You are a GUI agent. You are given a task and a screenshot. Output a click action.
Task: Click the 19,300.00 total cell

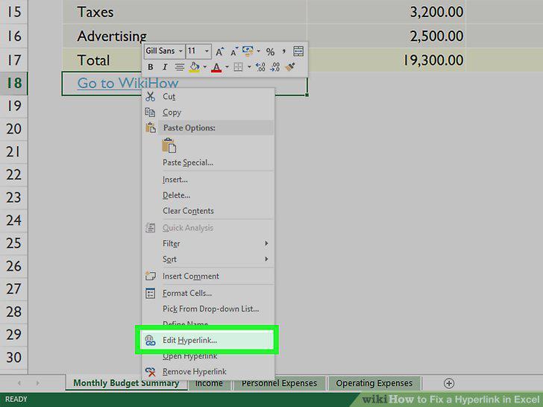[386, 60]
